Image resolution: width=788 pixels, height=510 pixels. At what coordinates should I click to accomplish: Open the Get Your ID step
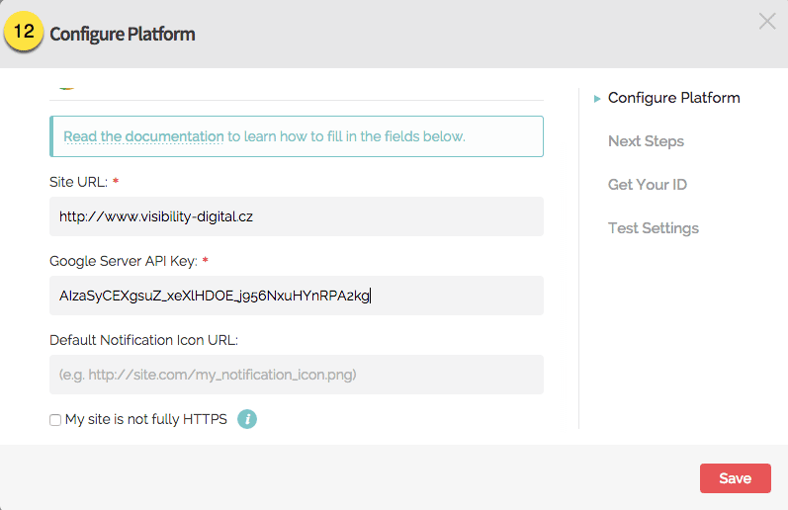coord(647,185)
